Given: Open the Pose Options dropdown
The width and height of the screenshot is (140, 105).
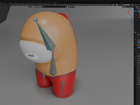Looking at the screenshot, I should click(129, 7).
